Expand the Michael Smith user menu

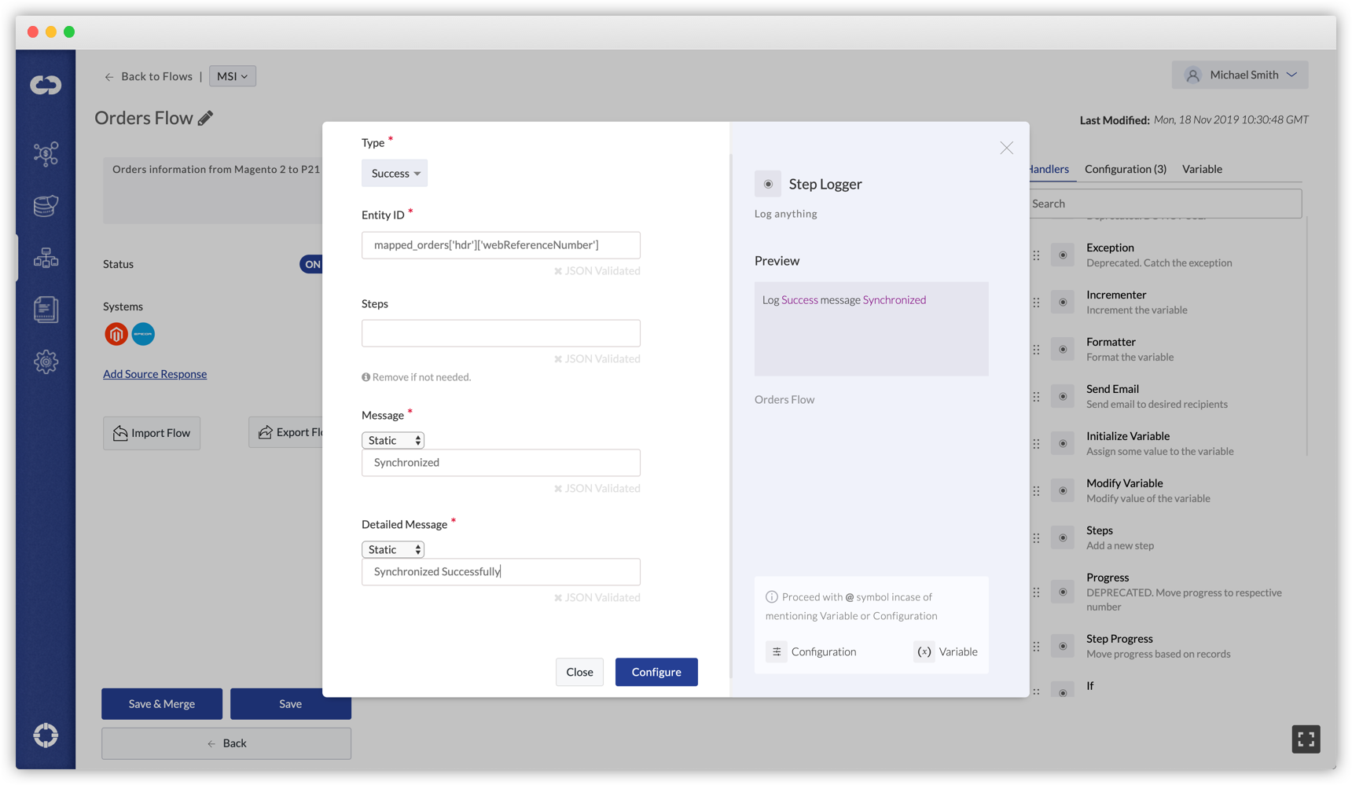pyautogui.click(x=1240, y=75)
